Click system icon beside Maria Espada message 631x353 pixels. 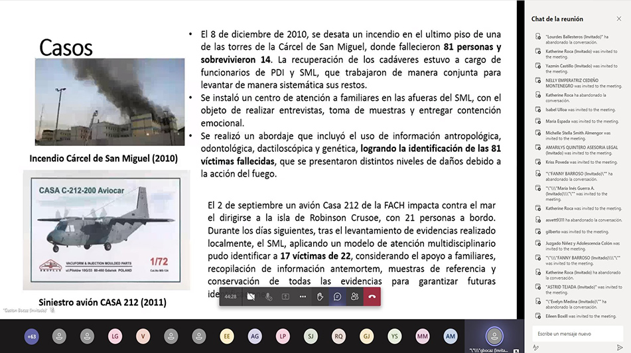(538, 121)
